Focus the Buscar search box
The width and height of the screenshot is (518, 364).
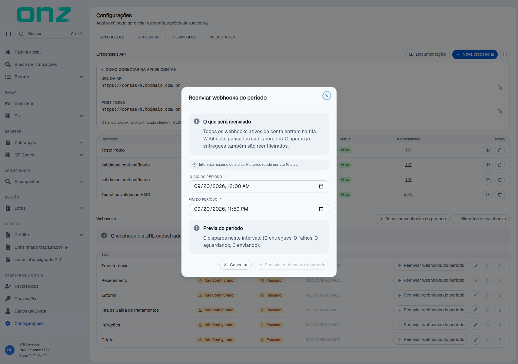click(50, 34)
